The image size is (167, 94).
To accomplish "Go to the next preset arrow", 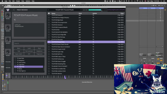I will [x=81, y=10].
